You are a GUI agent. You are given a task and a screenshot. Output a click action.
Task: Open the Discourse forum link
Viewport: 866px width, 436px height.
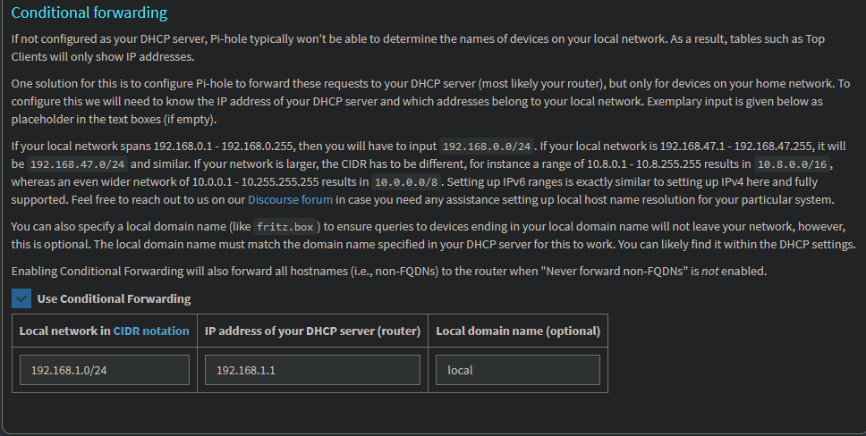tap(290, 199)
